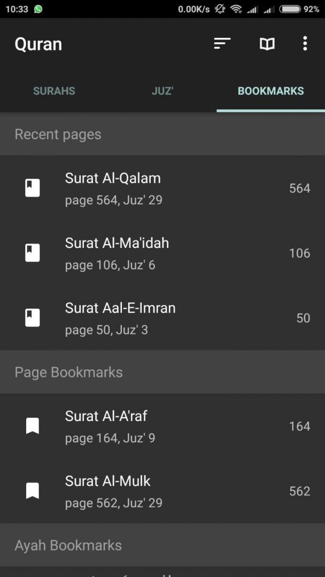Tap page number 564 on the right
The width and height of the screenshot is (325, 577).
tap(299, 188)
